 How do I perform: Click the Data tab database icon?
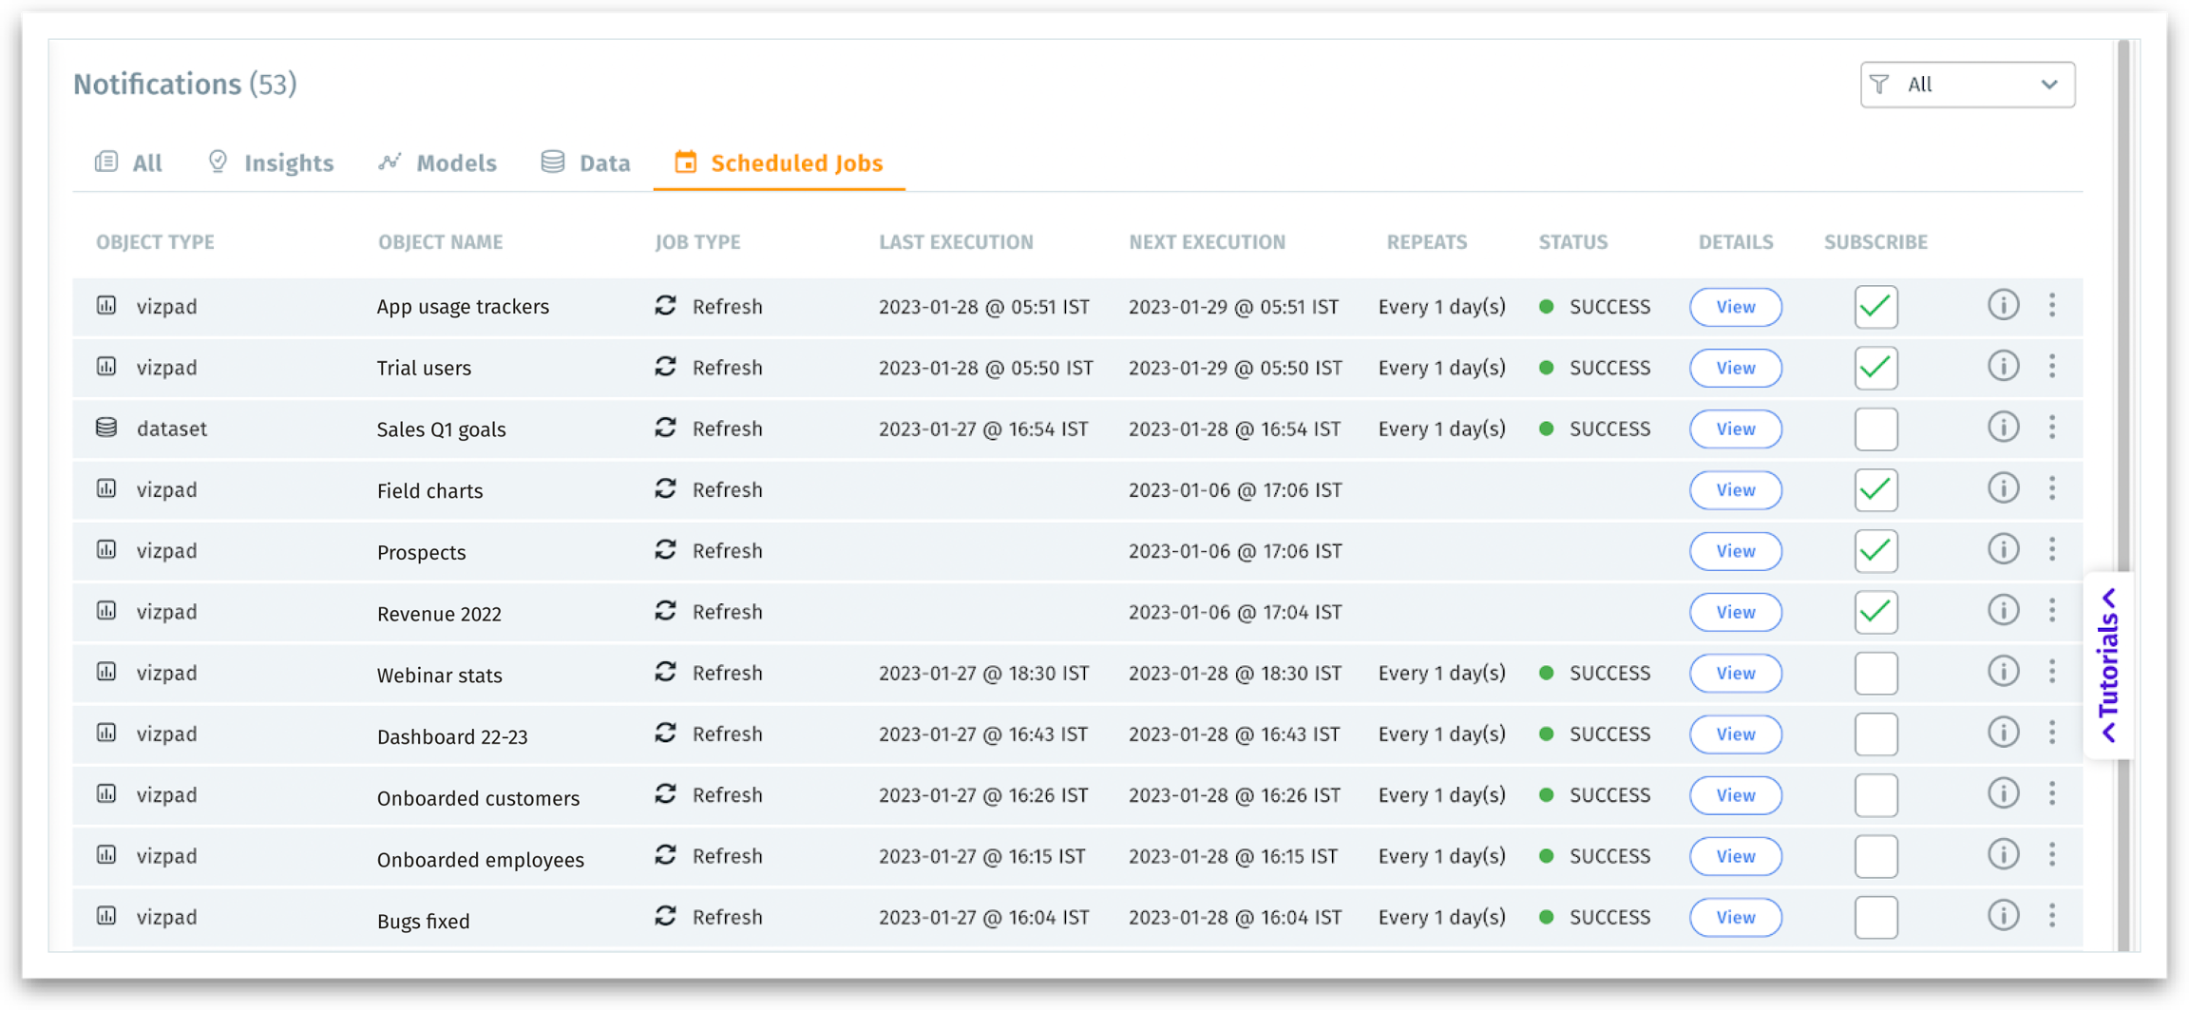(x=552, y=162)
